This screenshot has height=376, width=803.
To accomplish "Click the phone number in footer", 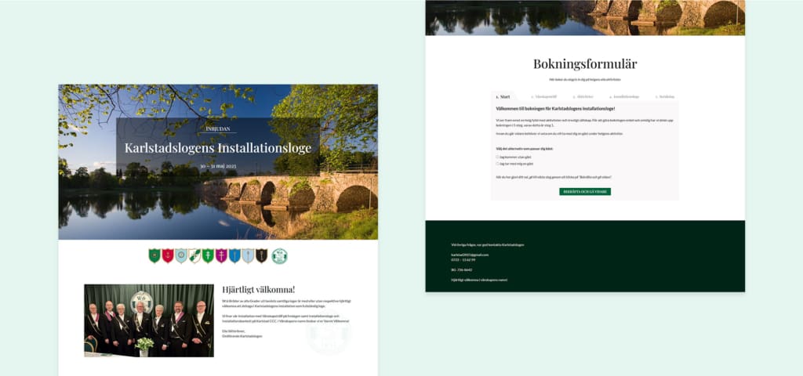I will pyautogui.click(x=463, y=259).
